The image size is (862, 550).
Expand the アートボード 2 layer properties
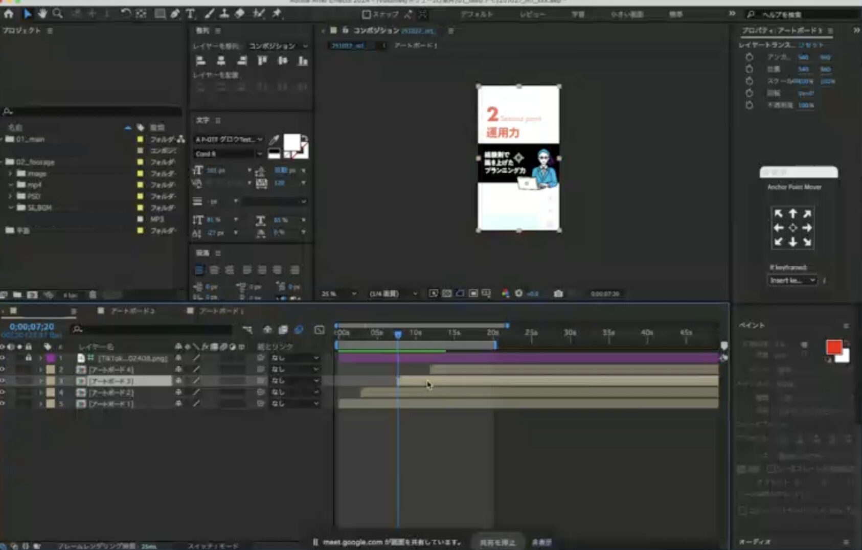click(x=41, y=393)
